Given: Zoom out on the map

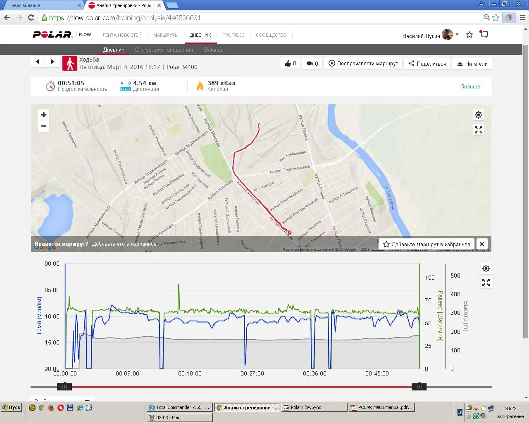Looking at the screenshot, I should (x=44, y=126).
